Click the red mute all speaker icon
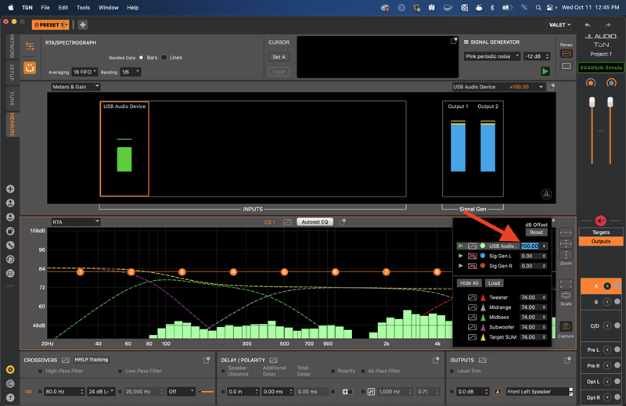 (x=600, y=221)
